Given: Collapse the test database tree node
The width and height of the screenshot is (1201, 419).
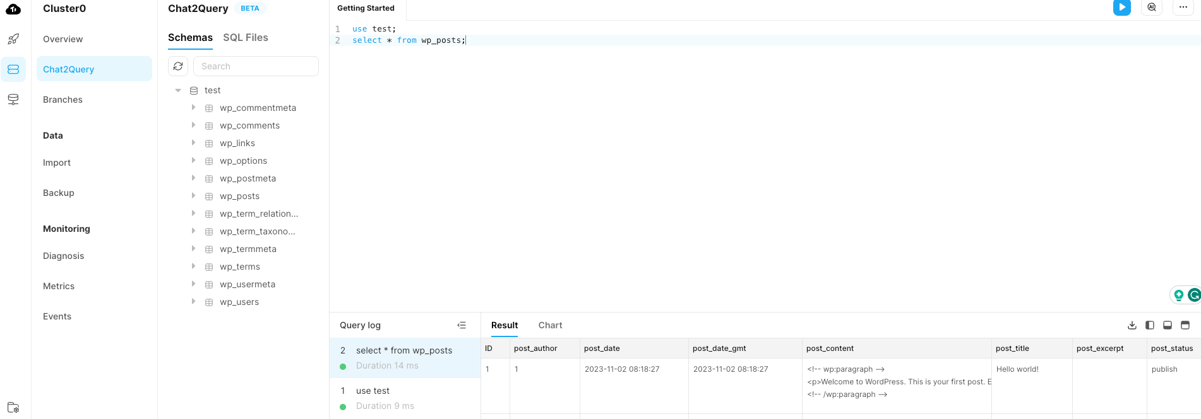Looking at the screenshot, I should (x=178, y=91).
